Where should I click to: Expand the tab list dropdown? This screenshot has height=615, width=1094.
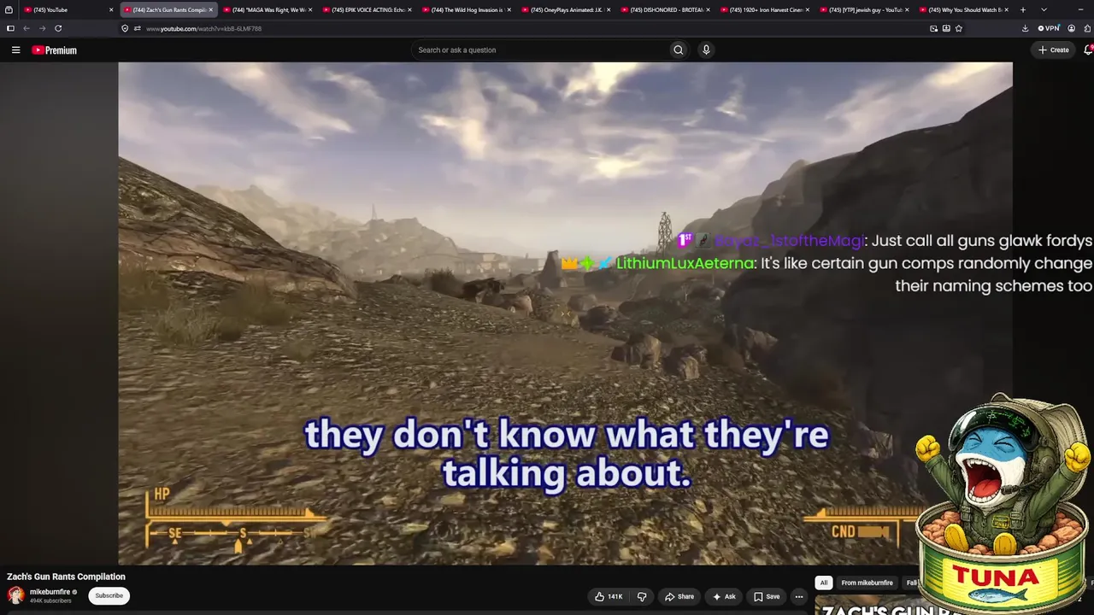point(1044,9)
